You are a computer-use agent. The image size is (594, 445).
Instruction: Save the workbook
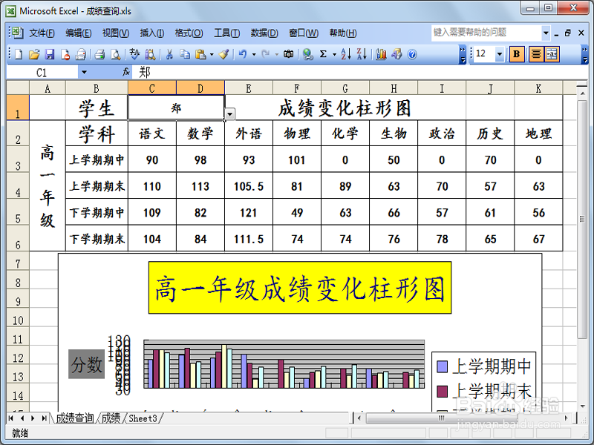pos(49,56)
